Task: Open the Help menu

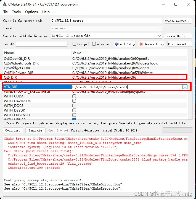Action: [46, 12]
